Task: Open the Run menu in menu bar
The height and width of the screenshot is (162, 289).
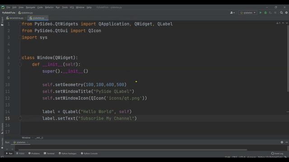Action: [x=58, y=7]
